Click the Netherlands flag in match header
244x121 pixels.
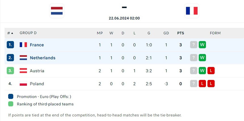(x=57, y=11)
